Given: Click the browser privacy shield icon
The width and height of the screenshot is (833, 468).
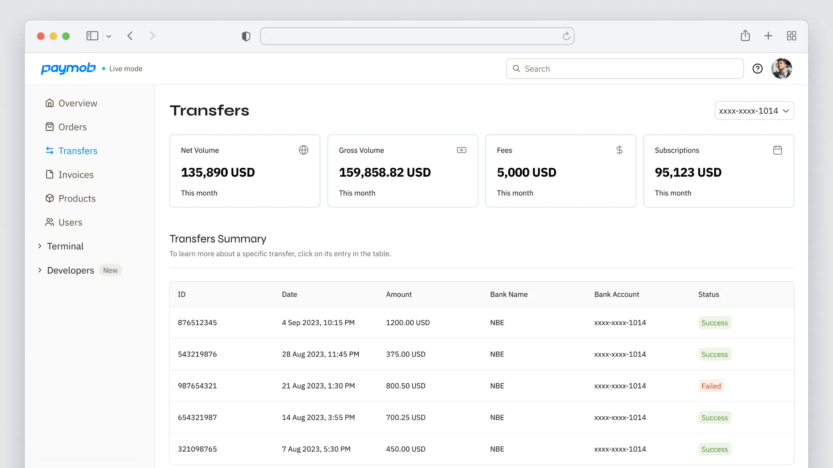Looking at the screenshot, I should coord(246,36).
